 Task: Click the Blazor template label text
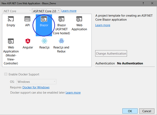[44, 25]
